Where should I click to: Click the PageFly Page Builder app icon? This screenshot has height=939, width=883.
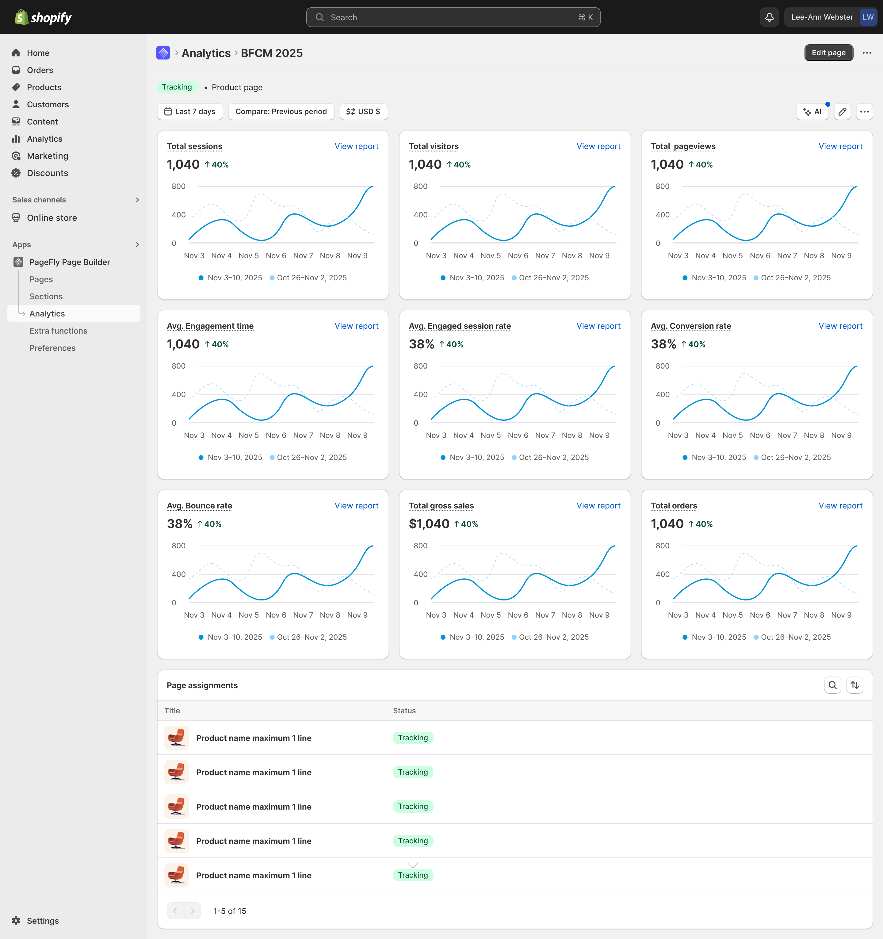coord(18,262)
